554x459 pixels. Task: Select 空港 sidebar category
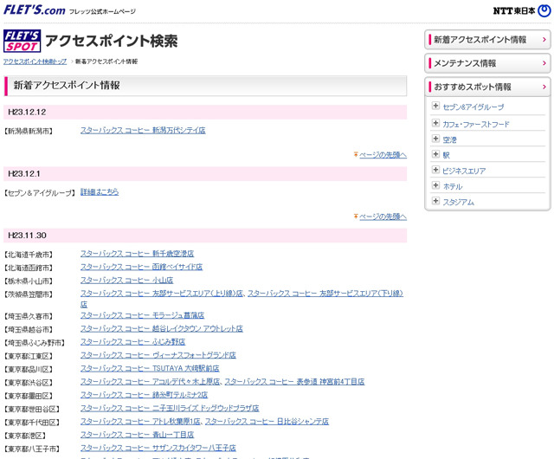(x=450, y=139)
